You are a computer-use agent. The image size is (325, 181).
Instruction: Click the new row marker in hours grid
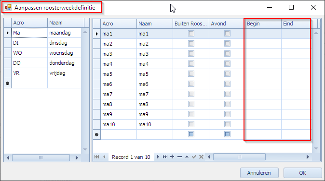tap(96, 135)
